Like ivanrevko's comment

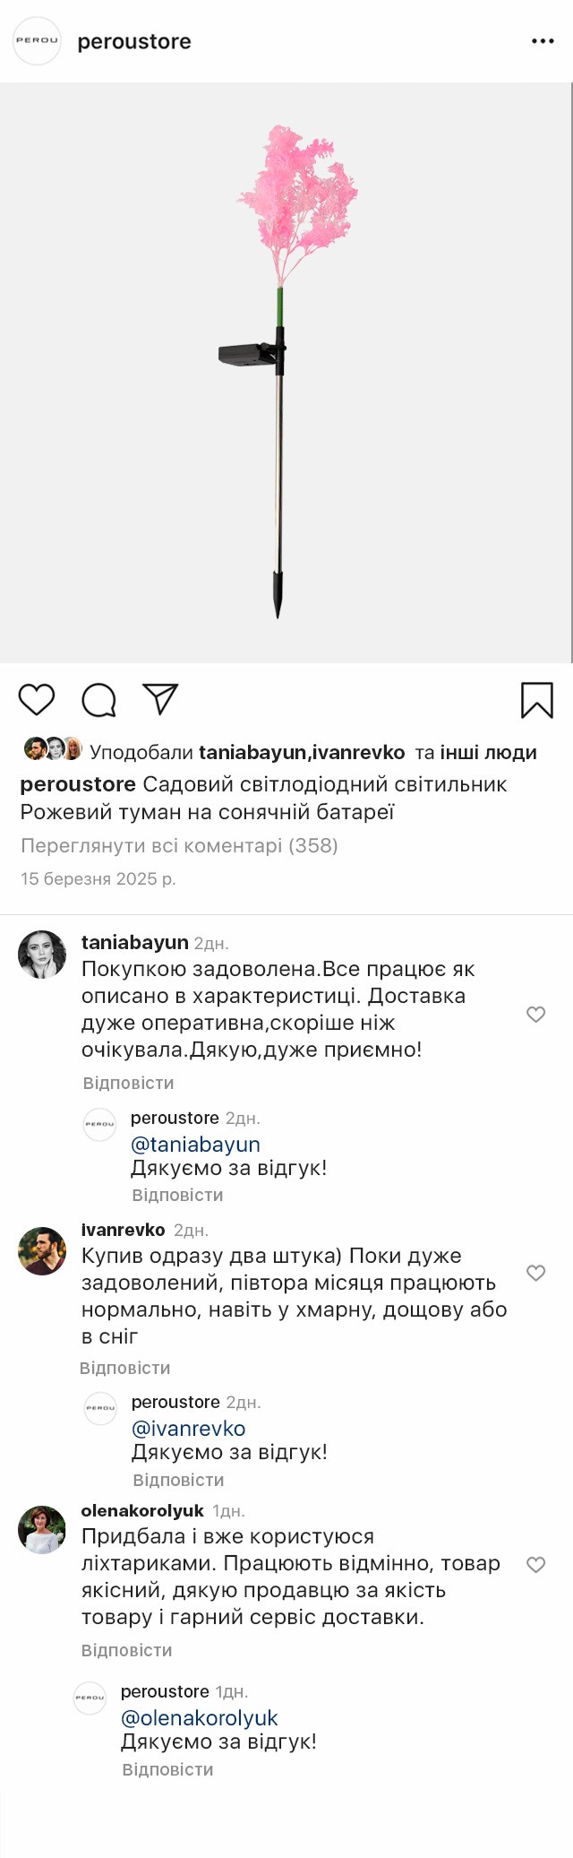tap(535, 1273)
